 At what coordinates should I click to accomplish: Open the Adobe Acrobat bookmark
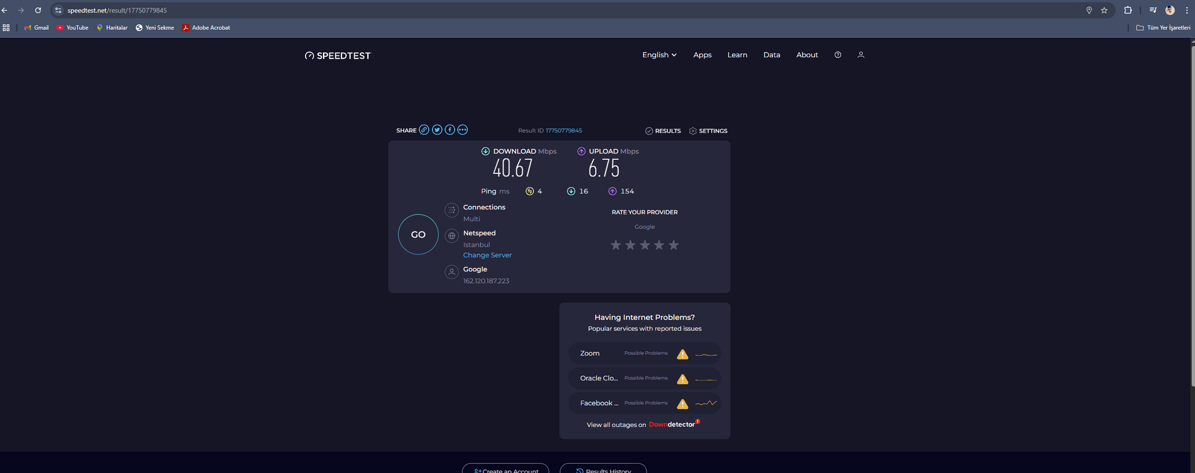click(206, 28)
